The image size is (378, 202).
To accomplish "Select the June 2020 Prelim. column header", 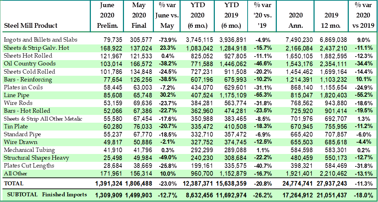I will tap(107, 16).
